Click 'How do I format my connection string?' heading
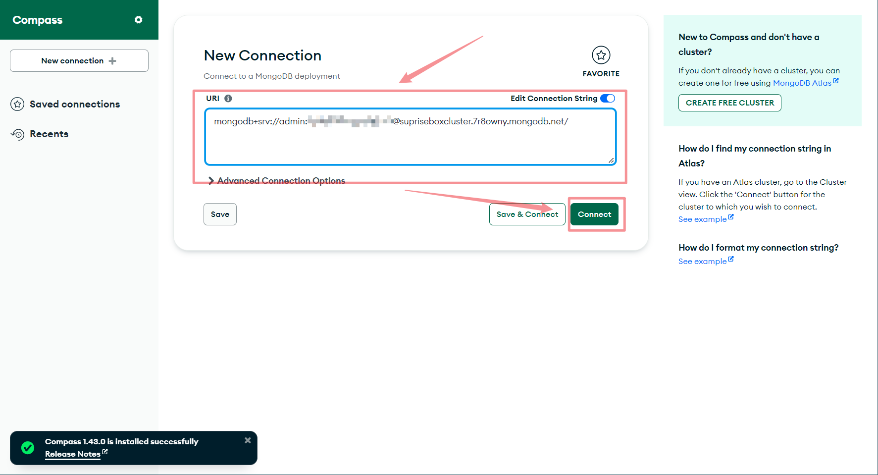Screen dimensions: 878x475 (758, 248)
